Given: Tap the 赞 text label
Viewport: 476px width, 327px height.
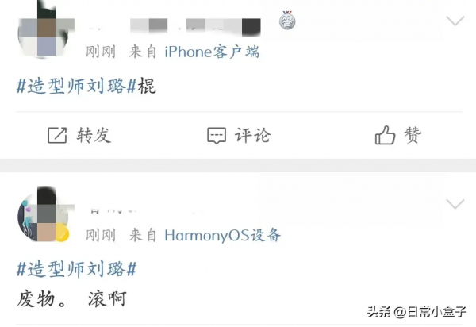Looking at the screenshot, I should (413, 135).
